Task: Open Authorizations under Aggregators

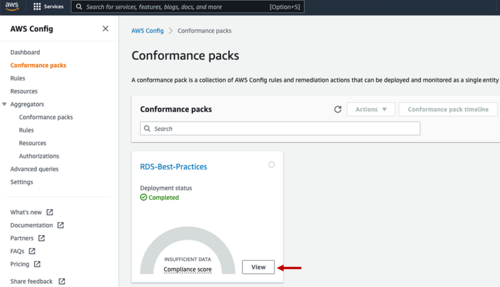Action: point(39,156)
